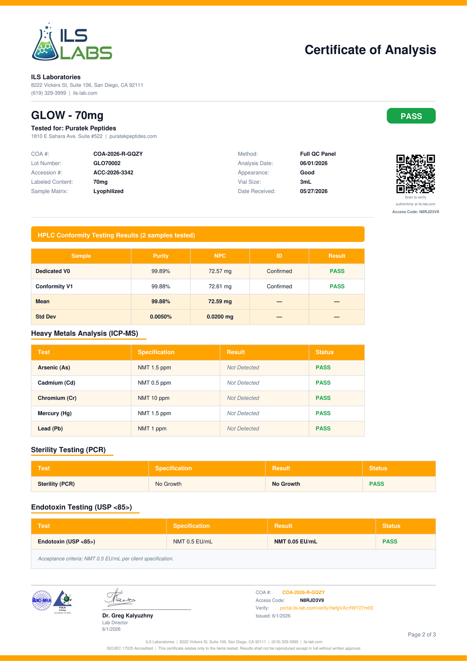Click the QR code for authenticity verification
Screen dimensions: 467x661
point(415,174)
